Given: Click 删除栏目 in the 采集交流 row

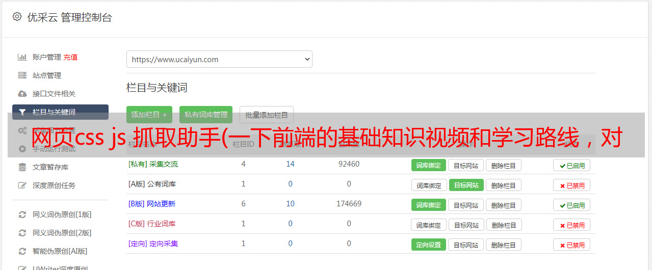Looking at the screenshot, I should 503,165.
